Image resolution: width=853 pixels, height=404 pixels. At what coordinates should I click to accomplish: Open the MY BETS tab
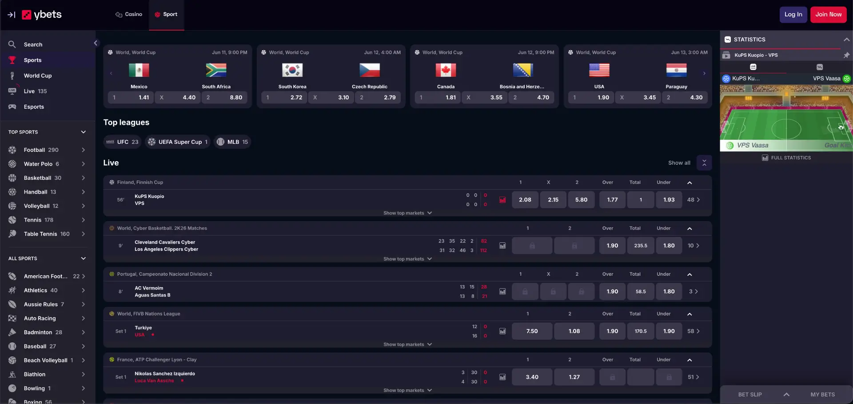click(822, 394)
